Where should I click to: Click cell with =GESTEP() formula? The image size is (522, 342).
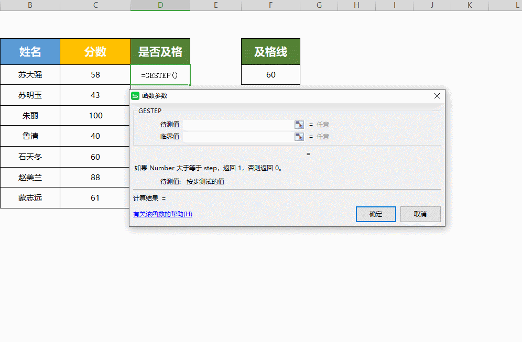(x=160, y=75)
